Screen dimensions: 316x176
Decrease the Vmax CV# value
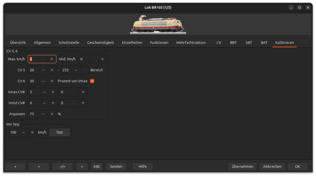click(x=44, y=92)
